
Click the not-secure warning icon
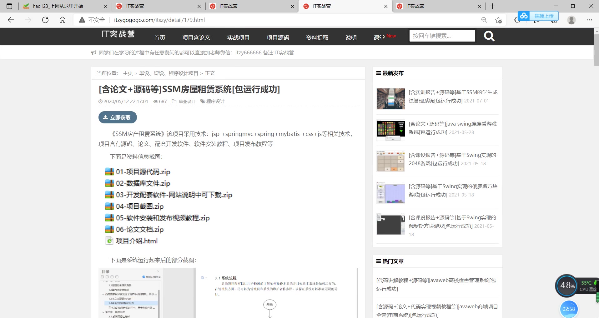[x=82, y=20]
